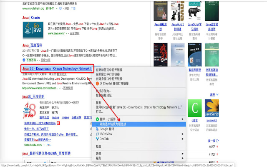The width and height of the screenshot is (267, 167).
Task: Open dropdown next to oracle.com result URL
Action: point(60,88)
